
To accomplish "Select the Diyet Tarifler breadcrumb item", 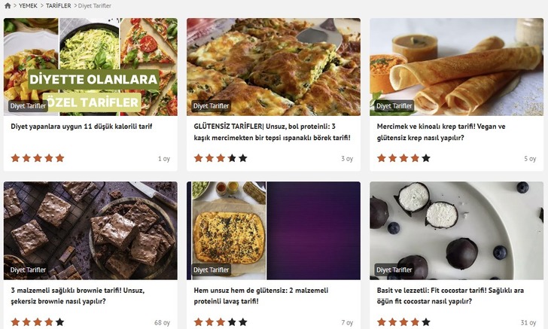I will point(95,5).
